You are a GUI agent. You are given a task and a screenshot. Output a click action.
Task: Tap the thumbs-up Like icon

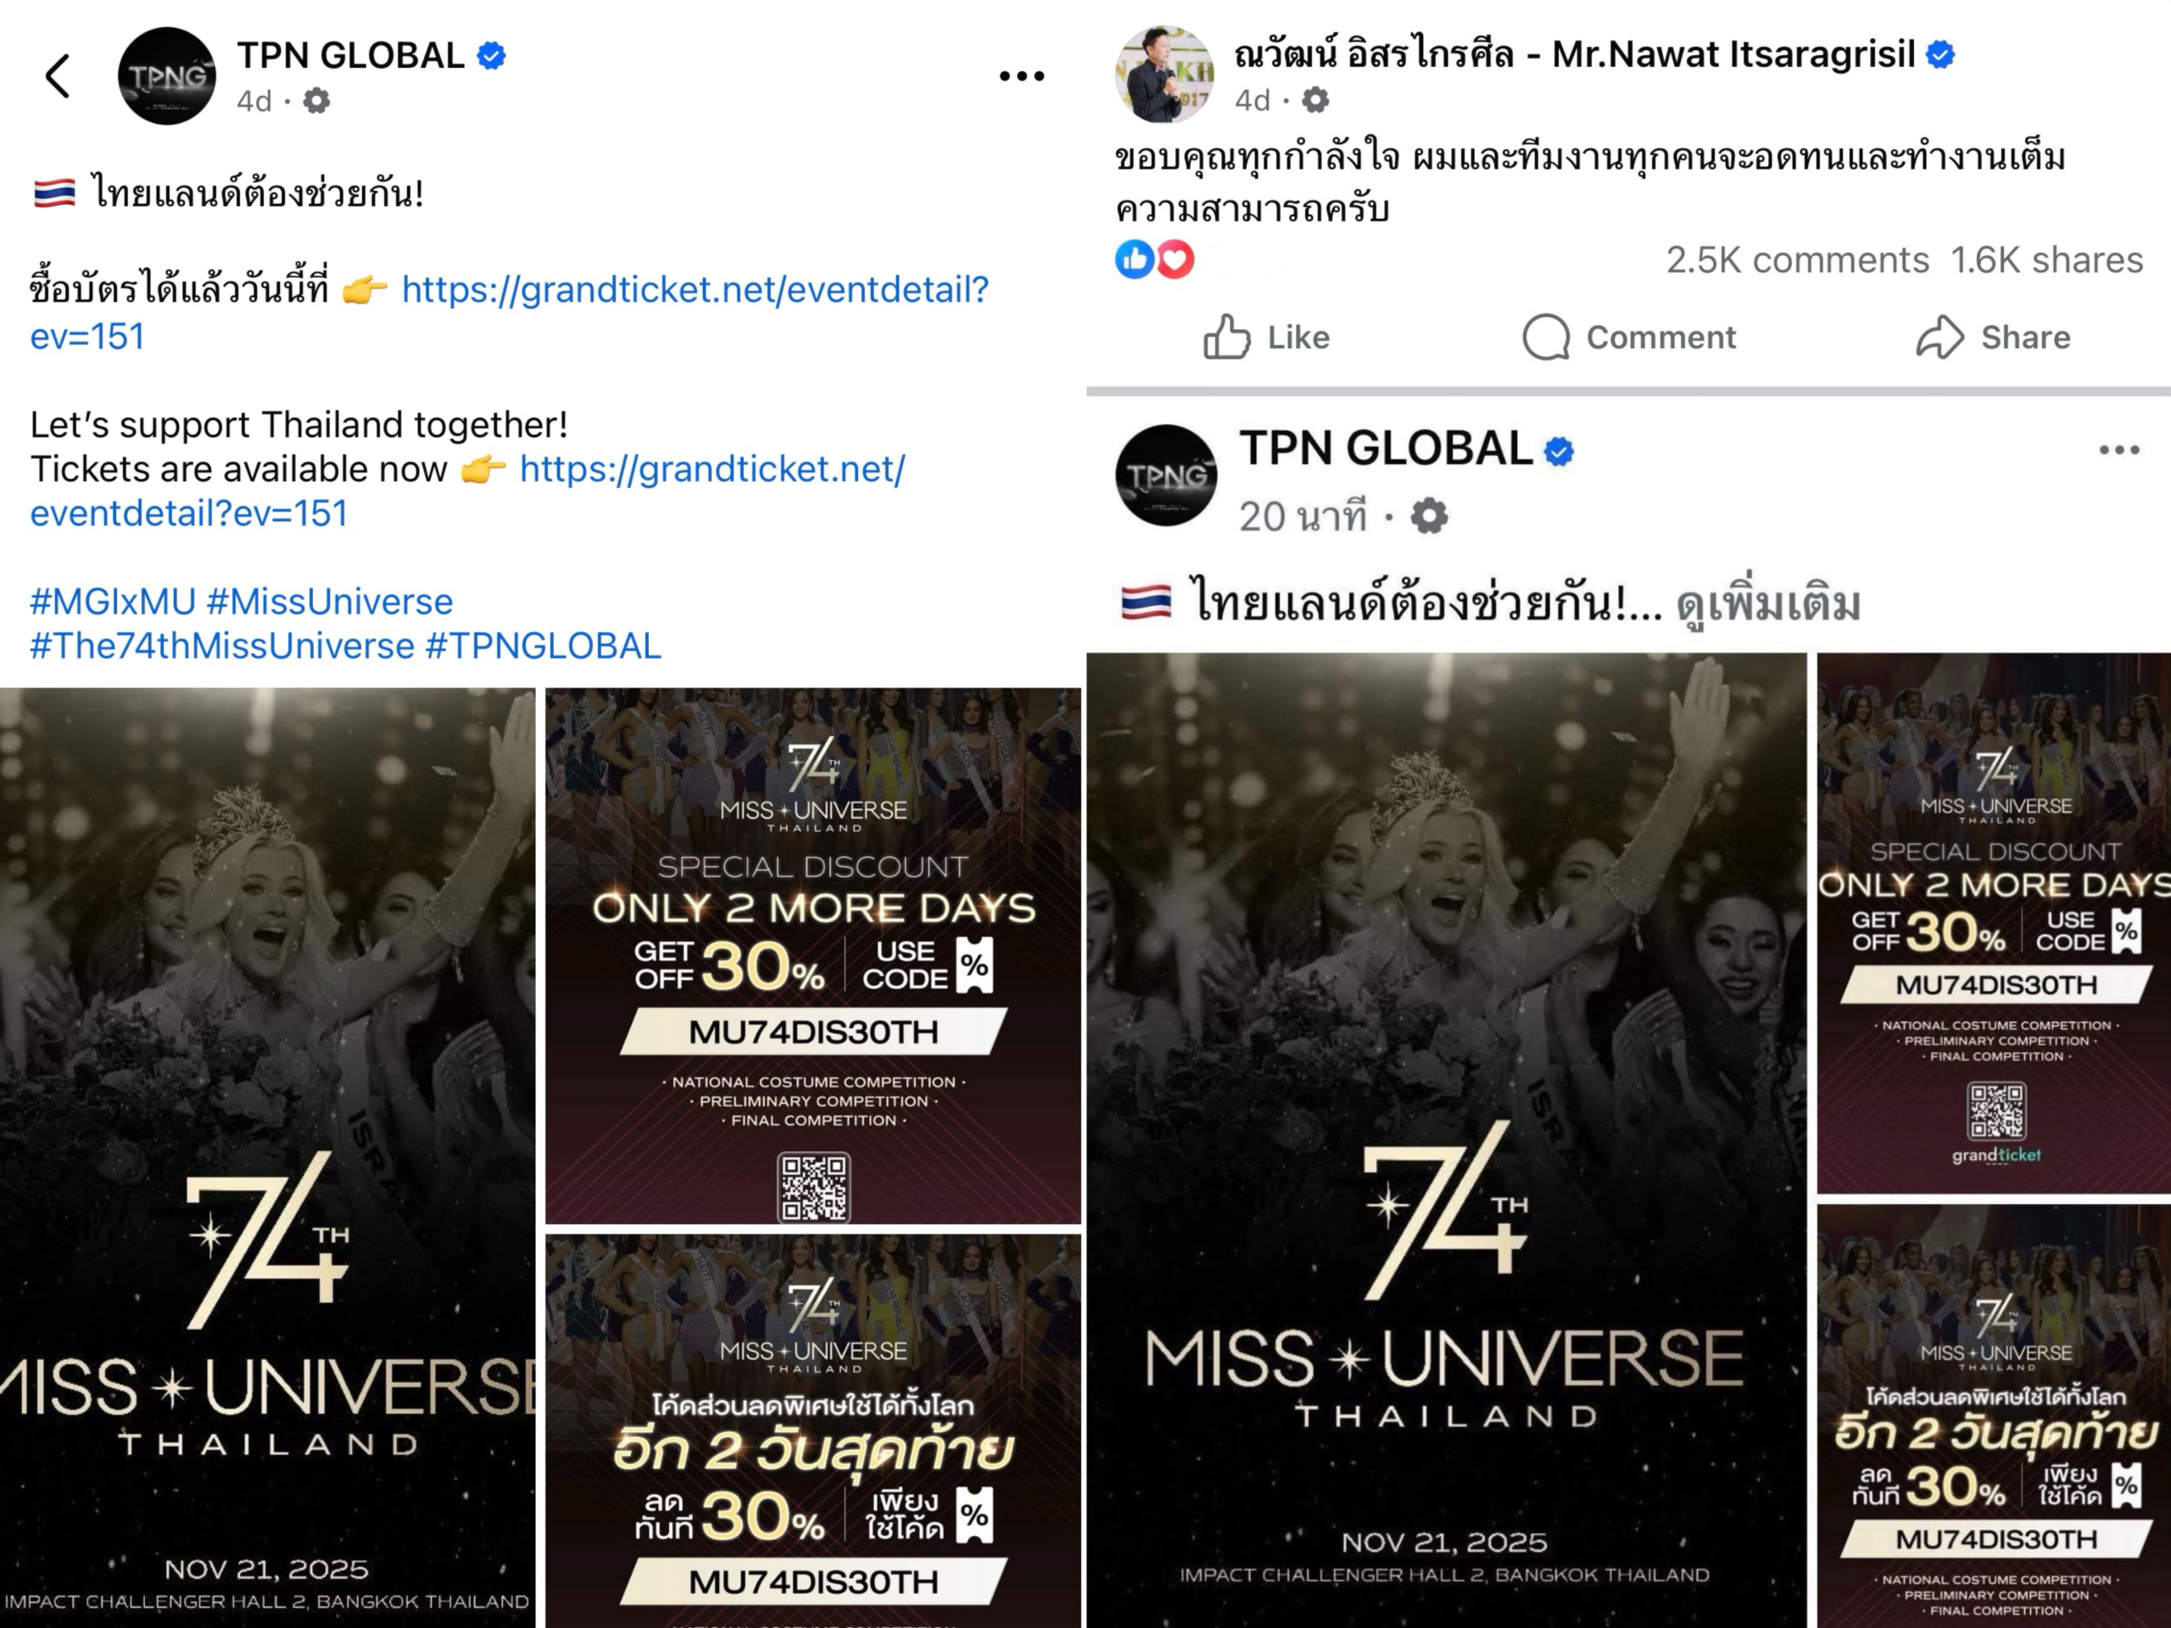(x=1227, y=337)
